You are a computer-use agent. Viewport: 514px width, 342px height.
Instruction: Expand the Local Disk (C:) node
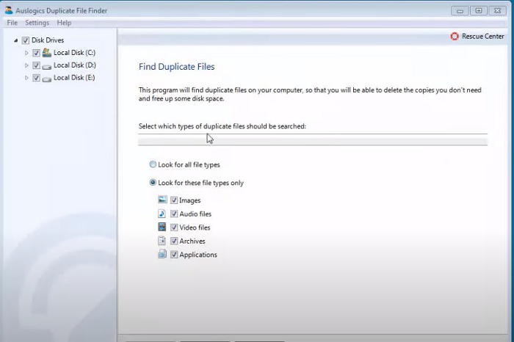(26, 53)
